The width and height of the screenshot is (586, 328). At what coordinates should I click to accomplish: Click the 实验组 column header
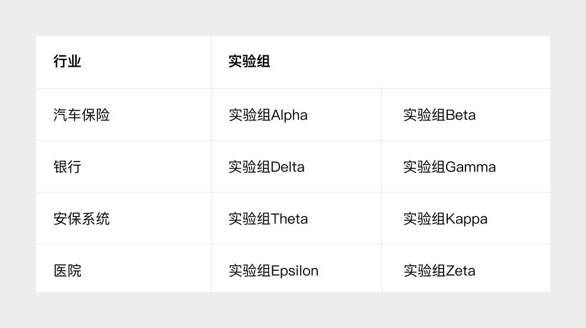(381, 62)
